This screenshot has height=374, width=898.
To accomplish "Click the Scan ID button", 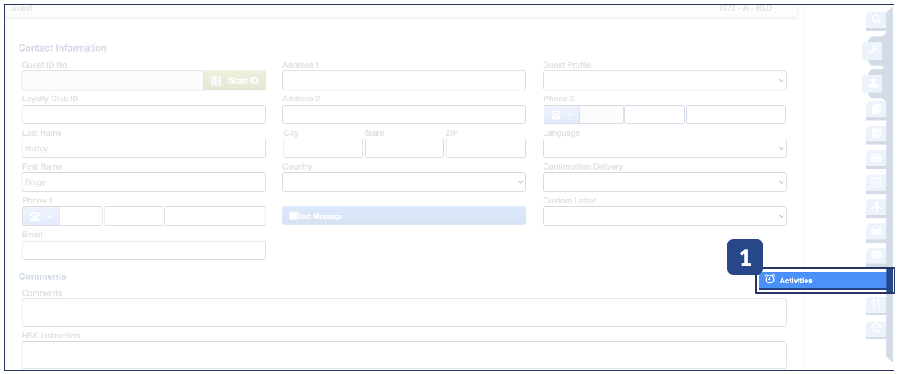I will click(234, 81).
